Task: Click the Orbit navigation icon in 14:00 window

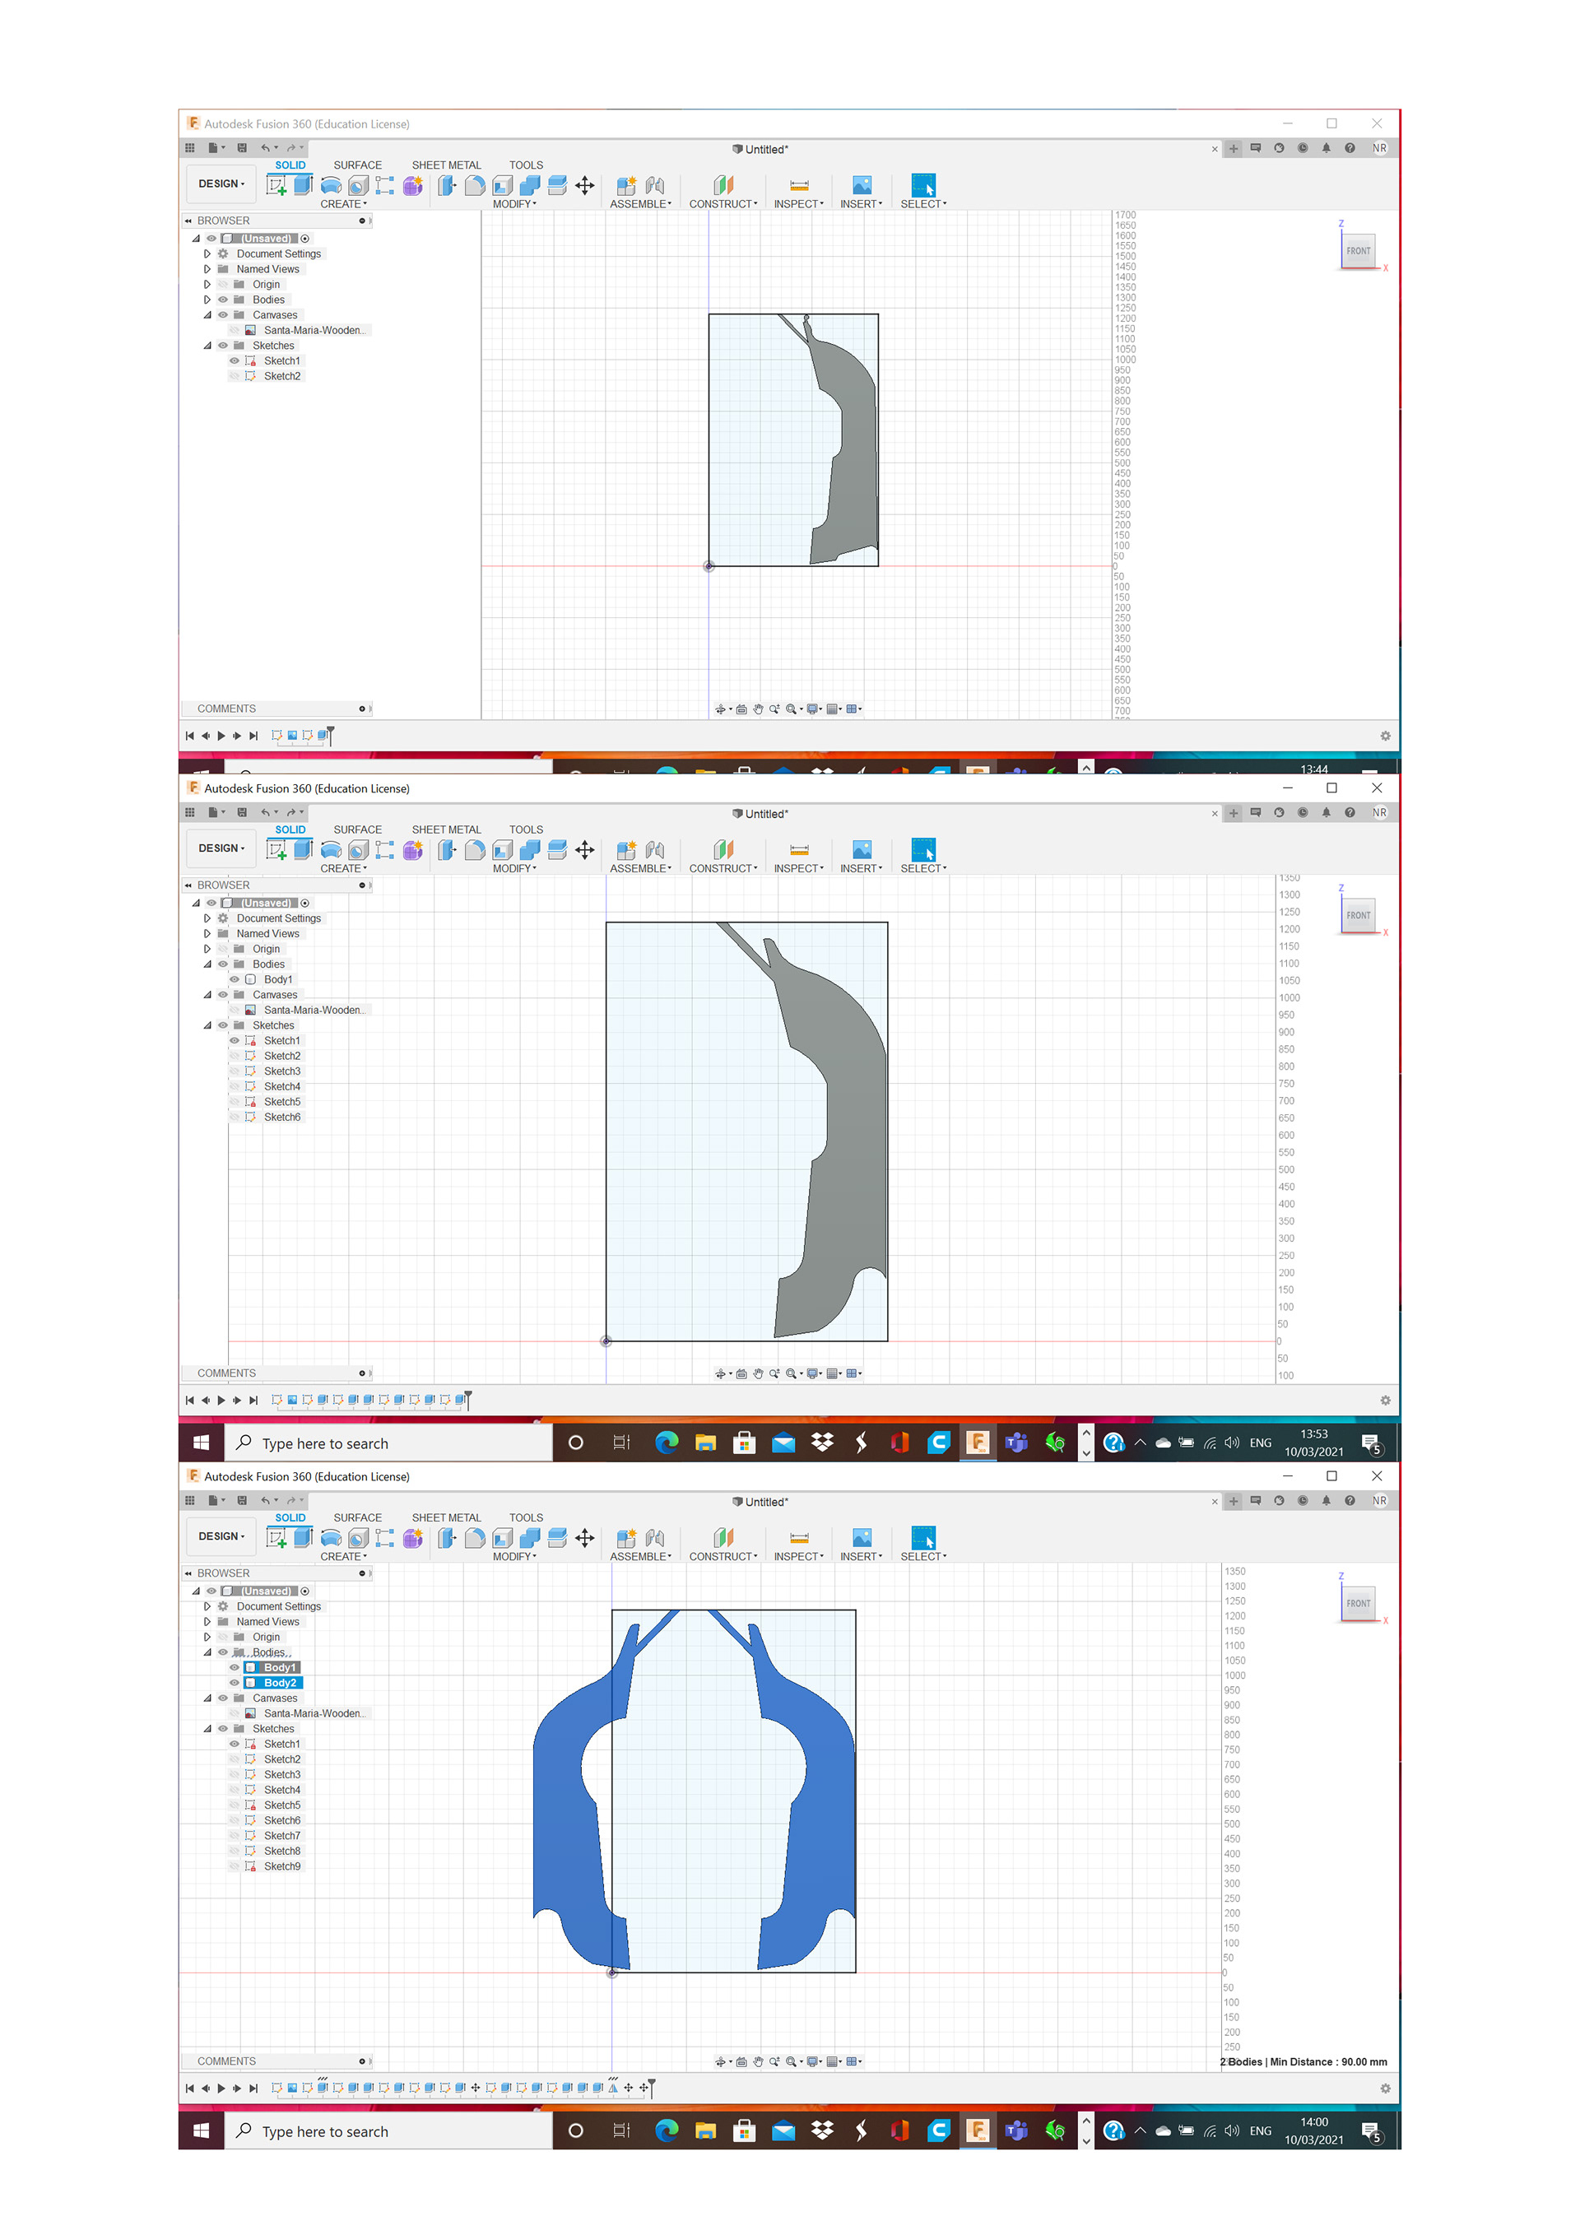Action: click(720, 2061)
